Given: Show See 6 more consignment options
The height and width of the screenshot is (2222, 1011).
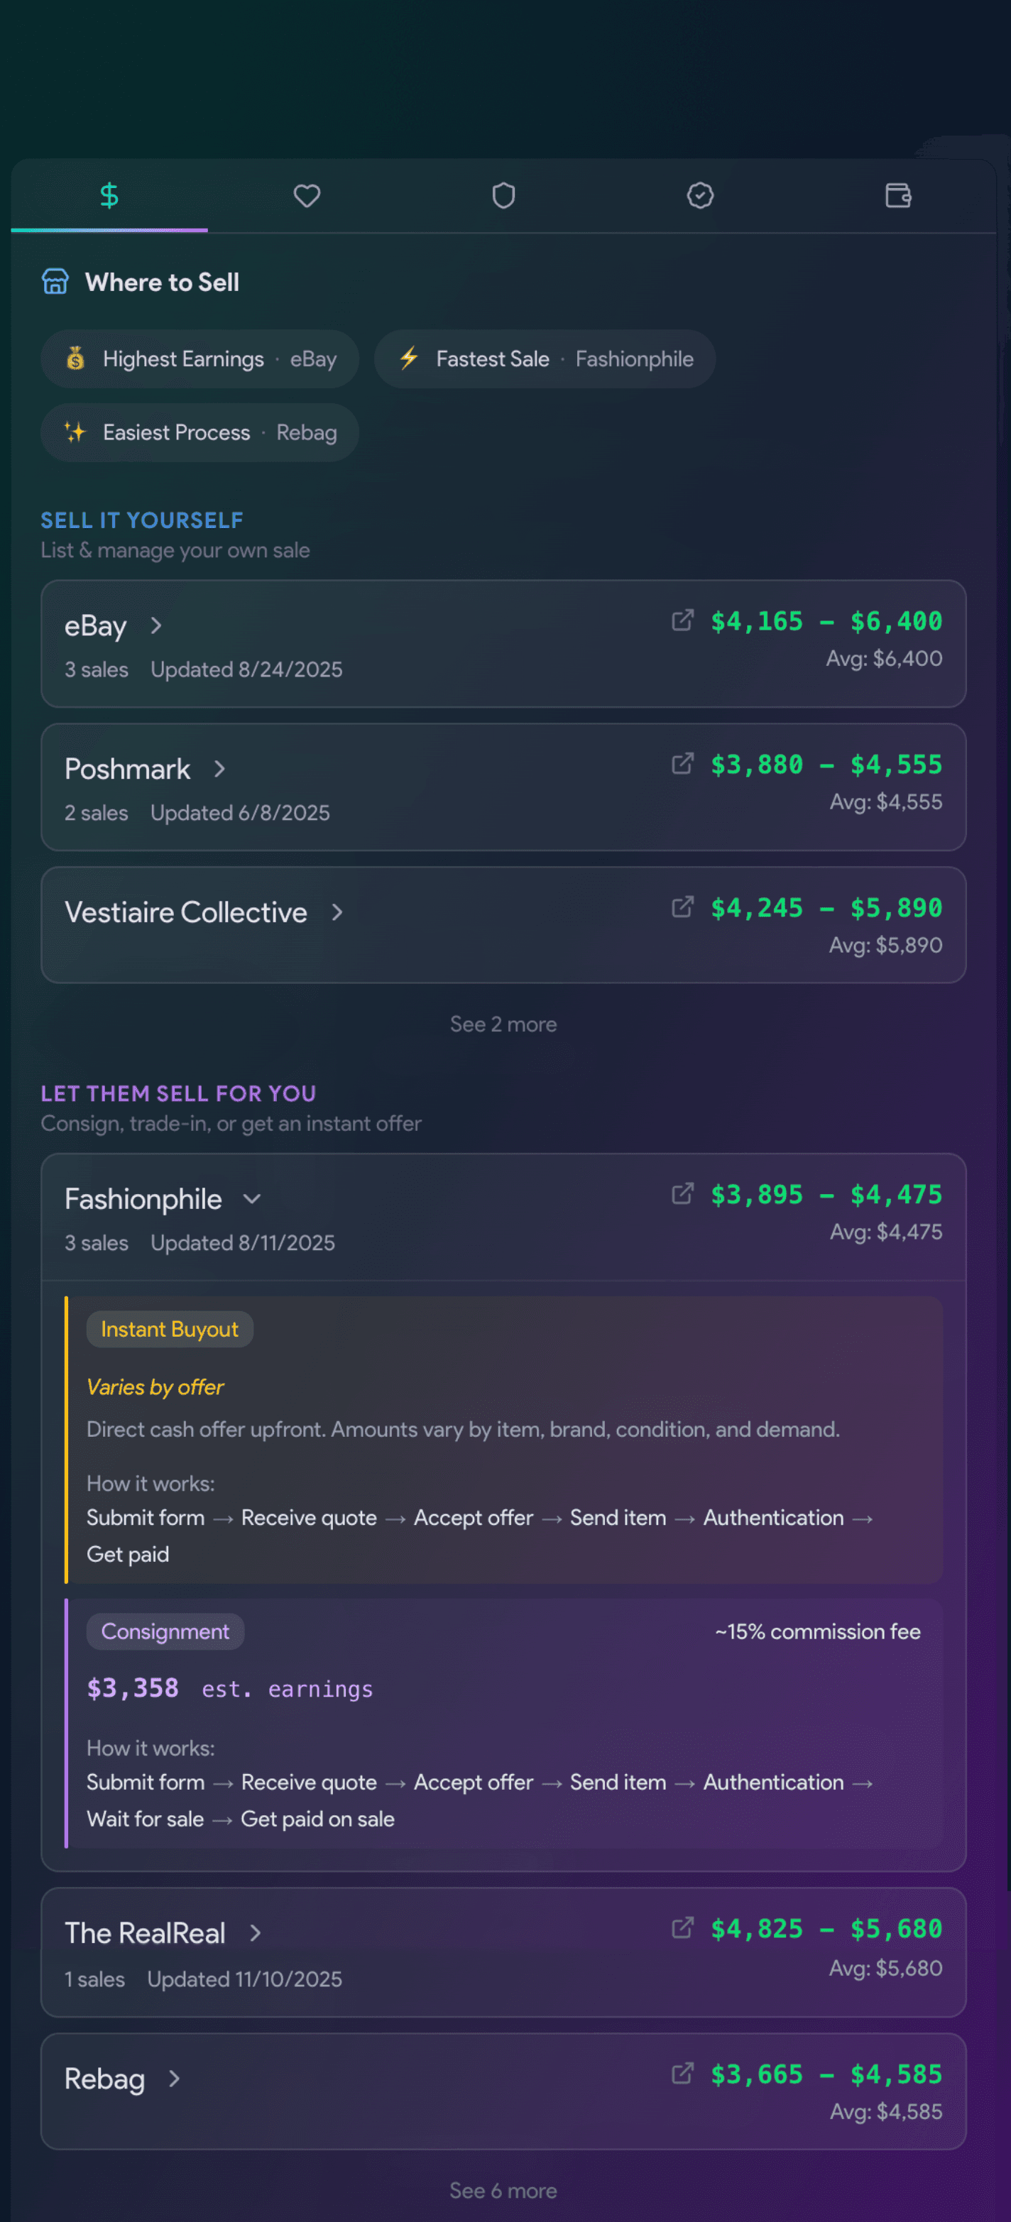Looking at the screenshot, I should pyautogui.click(x=504, y=2191).
